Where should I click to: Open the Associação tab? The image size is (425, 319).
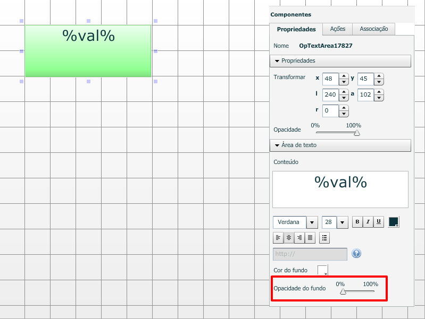coord(373,29)
